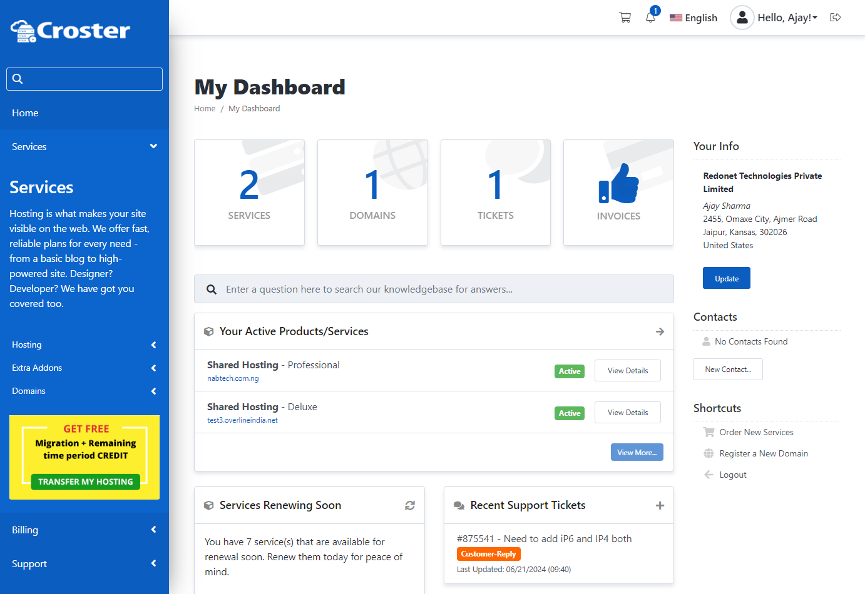Click the sidebar search magnifier
Viewport: 865px width, 594px height.
(18, 79)
